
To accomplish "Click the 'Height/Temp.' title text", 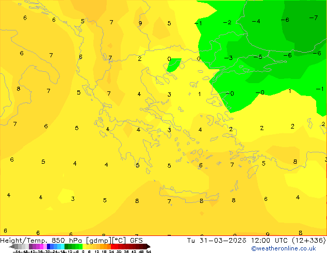I will pos(23,241).
